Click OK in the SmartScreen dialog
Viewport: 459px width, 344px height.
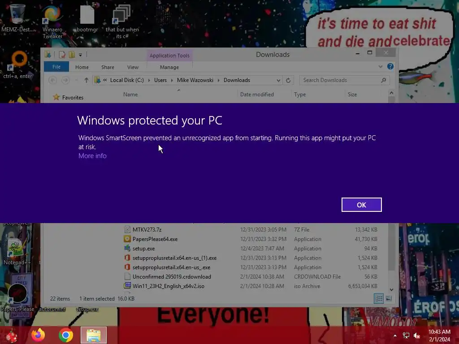click(362, 205)
